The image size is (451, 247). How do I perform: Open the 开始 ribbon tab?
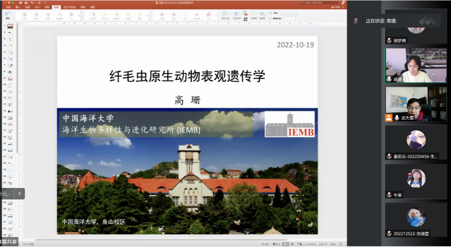8,7
